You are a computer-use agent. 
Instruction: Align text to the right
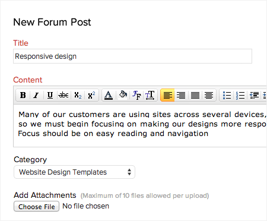[x=181, y=95]
